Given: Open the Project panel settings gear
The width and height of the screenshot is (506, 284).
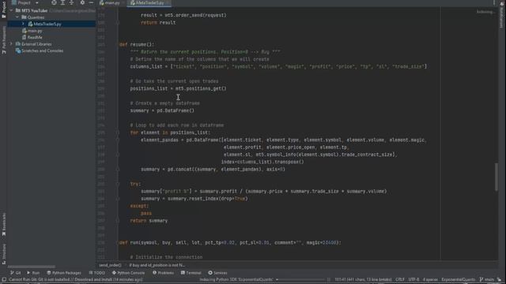Looking at the screenshot, I should [82, 2].
